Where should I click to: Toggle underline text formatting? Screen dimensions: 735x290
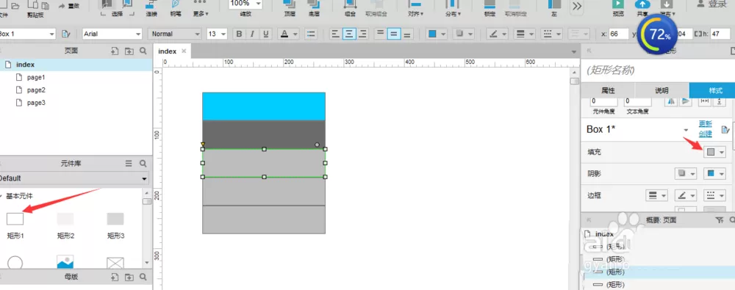click(266, 34)
